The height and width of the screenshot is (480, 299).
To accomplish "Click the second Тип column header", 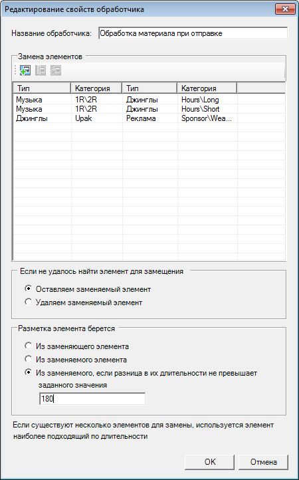I will click(149, 88).
